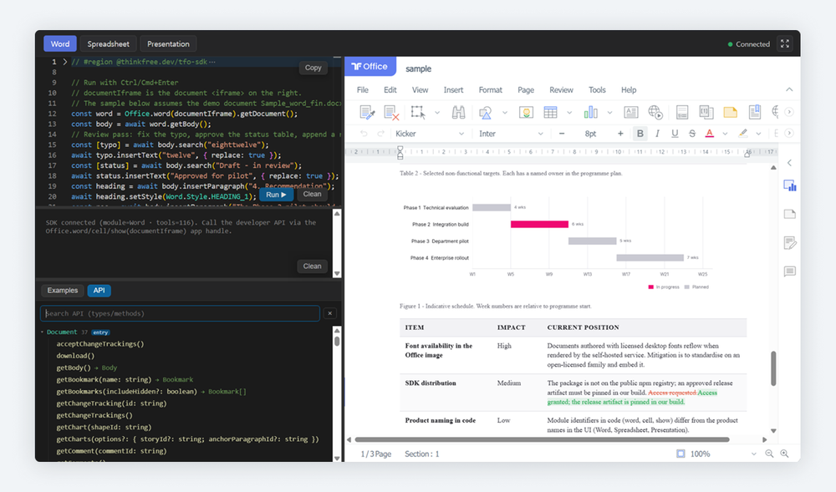Viewport: 836px width, 492px height.
Task: Open the File menu
Action: [x=363, y=90]
